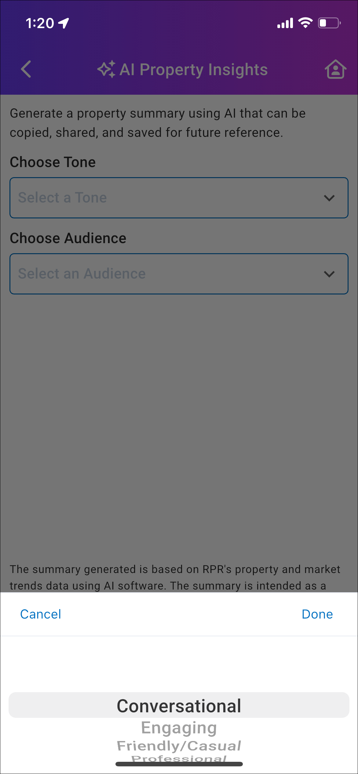
Task: Tap the location arrow beside the time
Action: pos(64,23)
